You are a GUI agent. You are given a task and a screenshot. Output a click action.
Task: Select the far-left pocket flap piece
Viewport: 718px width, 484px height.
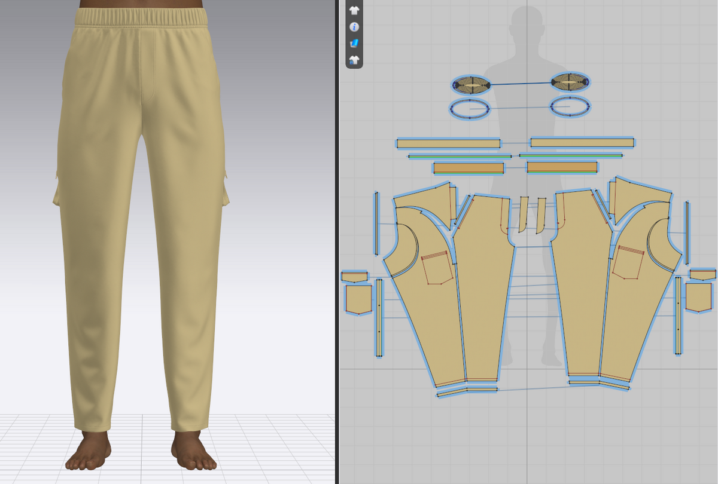click(355, 276)
